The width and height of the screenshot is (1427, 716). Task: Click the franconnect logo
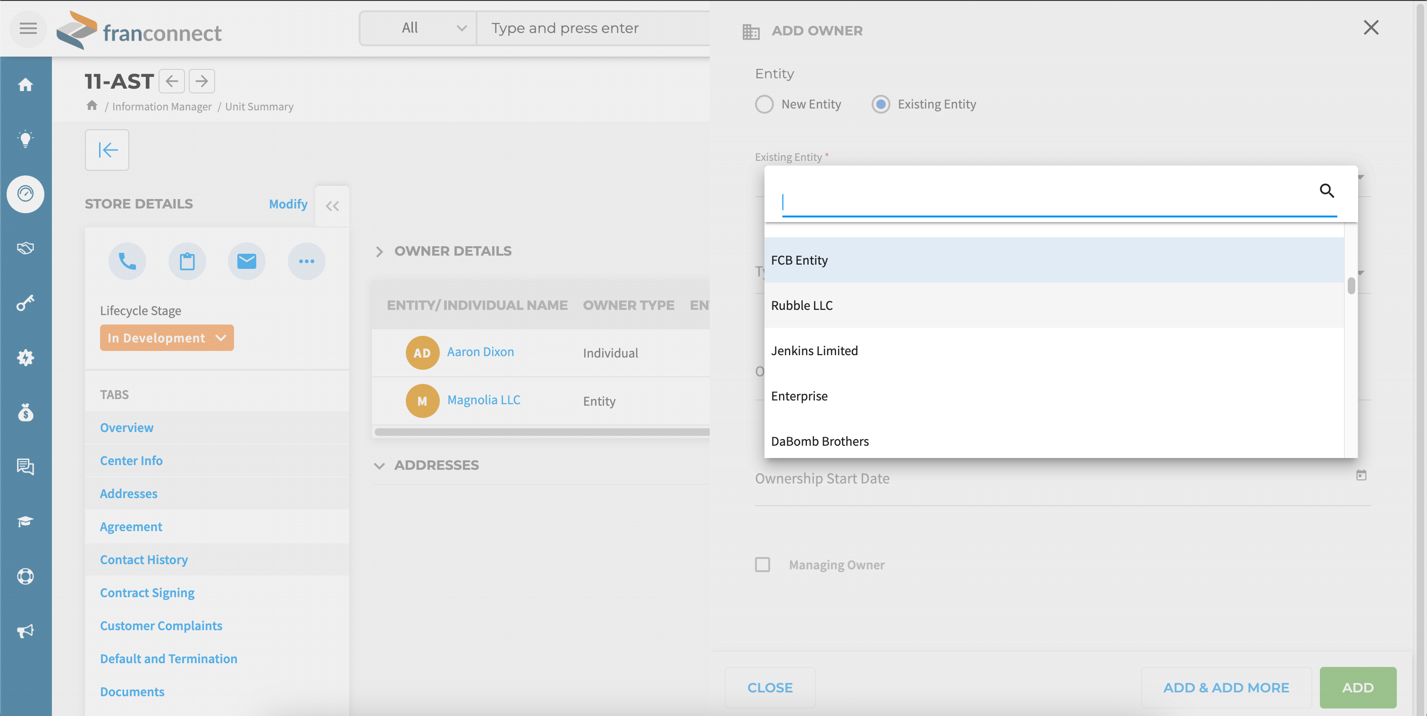139,31
